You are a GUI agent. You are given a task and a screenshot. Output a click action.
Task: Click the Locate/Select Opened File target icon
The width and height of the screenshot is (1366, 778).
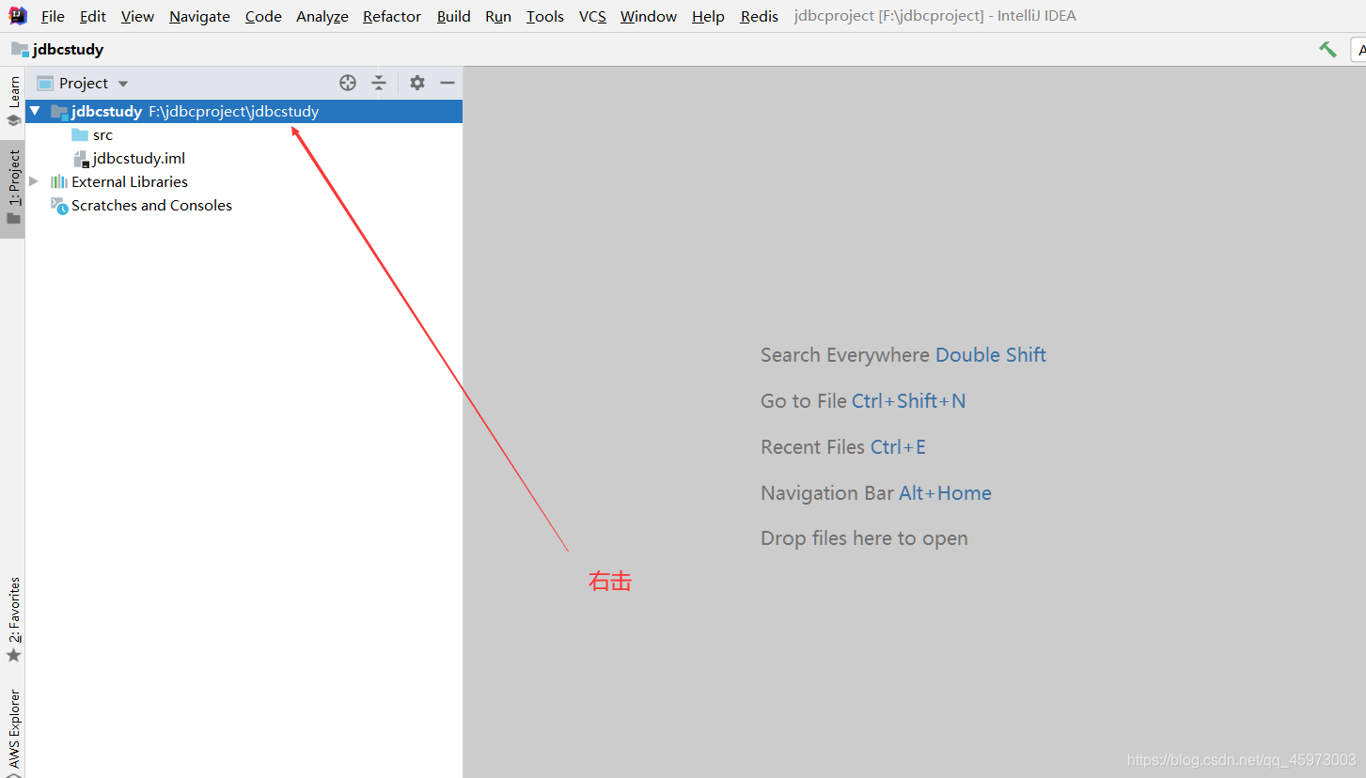click(348, 83)
